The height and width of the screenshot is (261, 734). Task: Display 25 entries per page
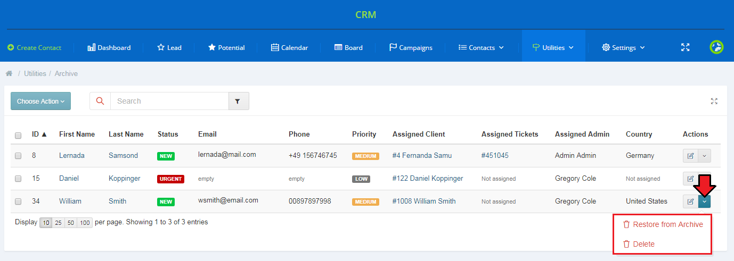58,223
